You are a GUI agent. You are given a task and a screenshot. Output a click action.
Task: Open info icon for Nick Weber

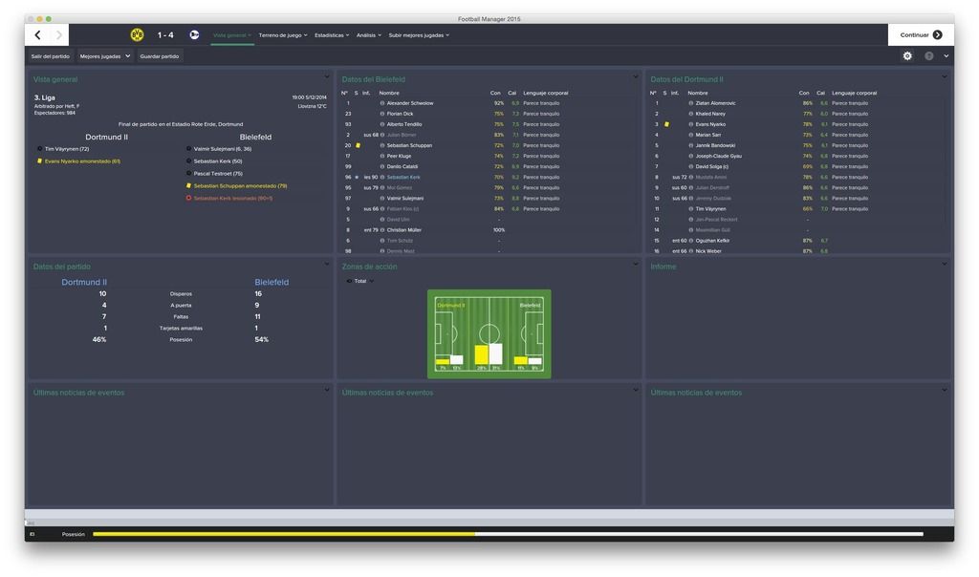click(691, 251)
